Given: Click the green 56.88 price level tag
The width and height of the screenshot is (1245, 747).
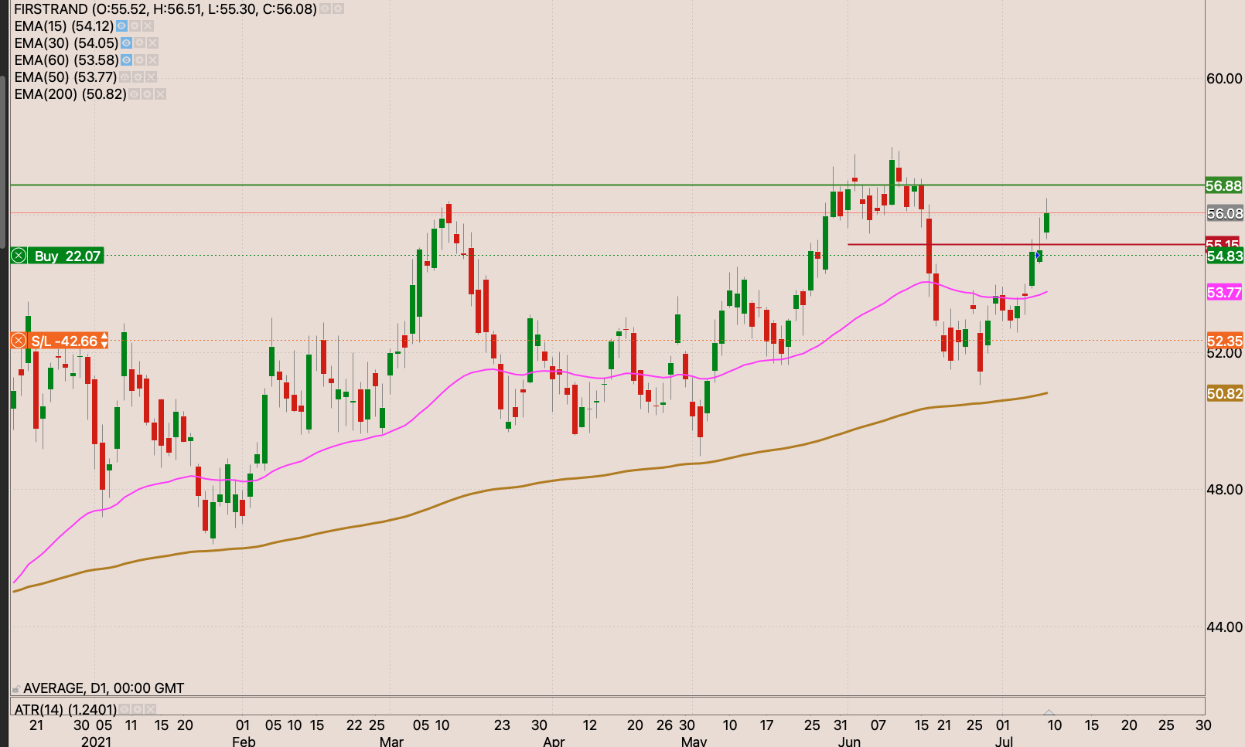Looking at the screenshot, I should 1224,185.
